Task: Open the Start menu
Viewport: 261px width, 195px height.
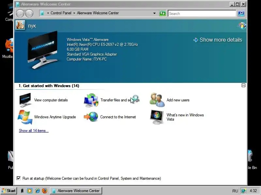Action: coord(8,191)
